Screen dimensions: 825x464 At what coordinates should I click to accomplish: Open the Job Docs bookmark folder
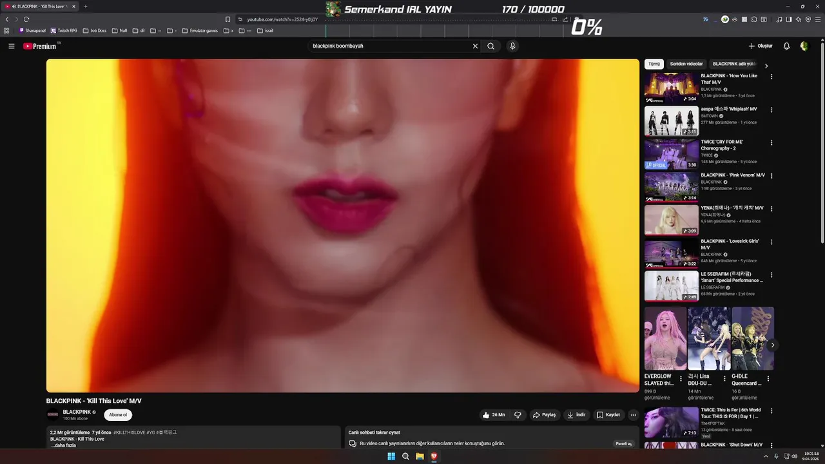point(95,30)
